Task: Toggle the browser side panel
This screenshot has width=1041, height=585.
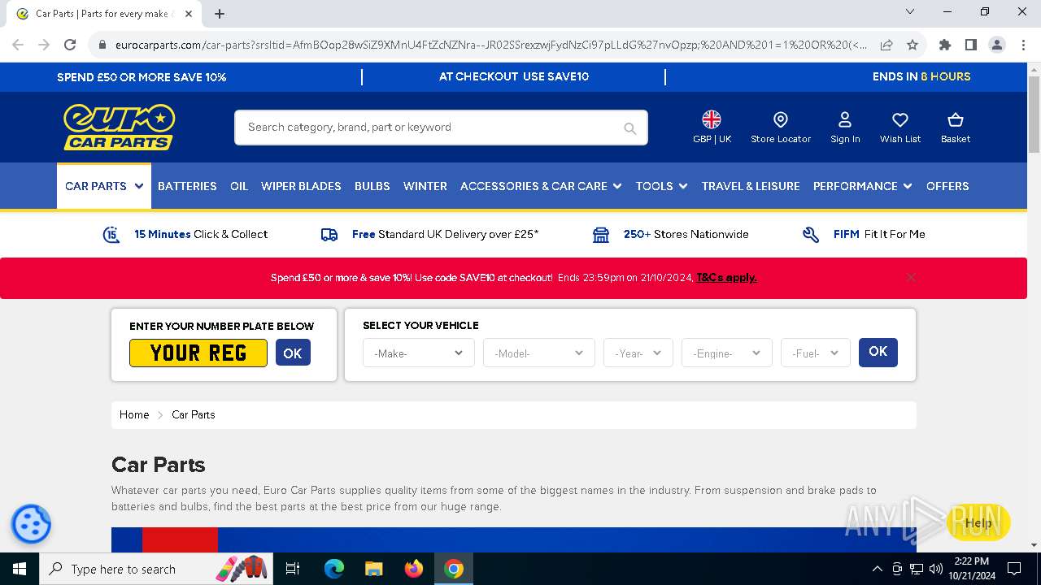Action: click(x=970, y=45)
